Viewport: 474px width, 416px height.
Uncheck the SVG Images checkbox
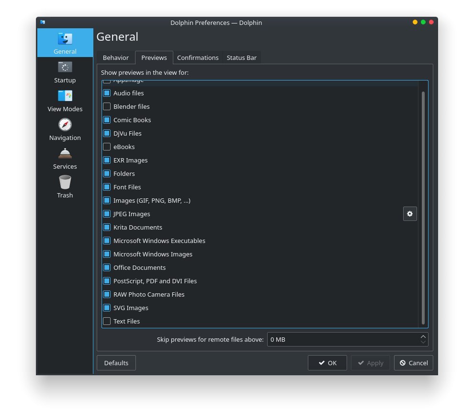click(x=107, y=307)
